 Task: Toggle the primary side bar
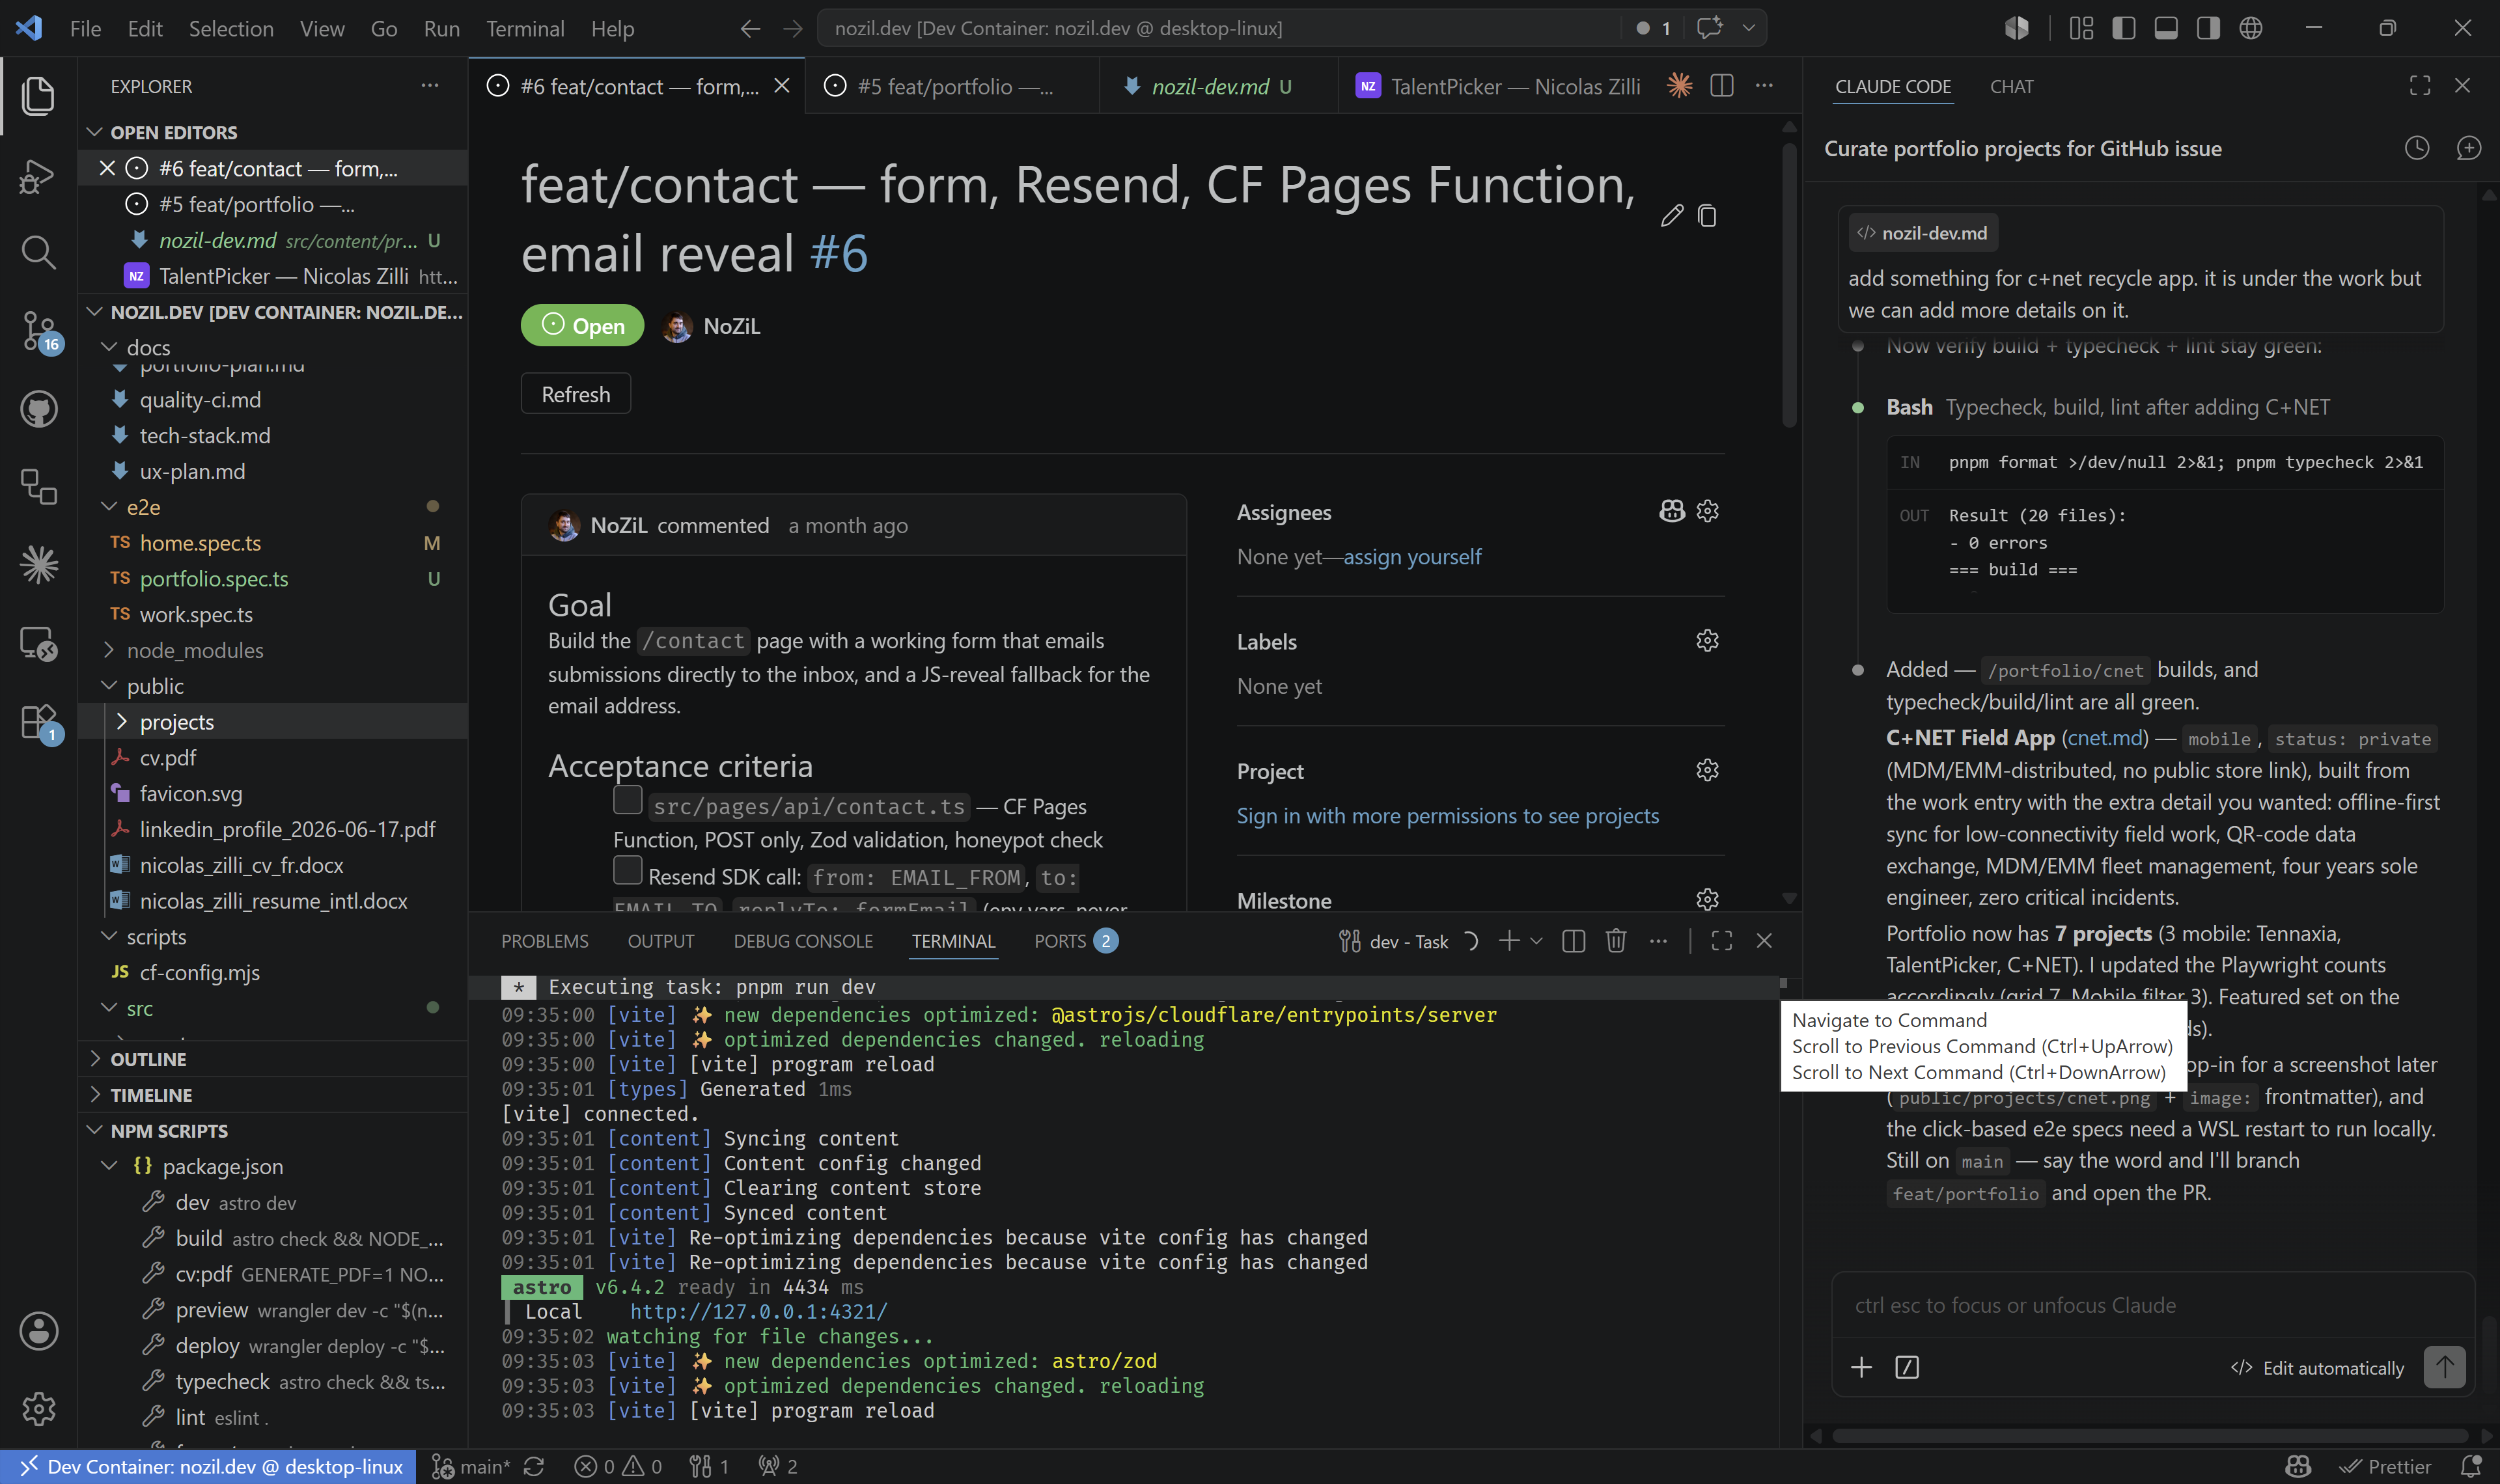(x=2123, y=28)
